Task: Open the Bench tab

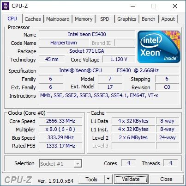Action: point(149,19)
